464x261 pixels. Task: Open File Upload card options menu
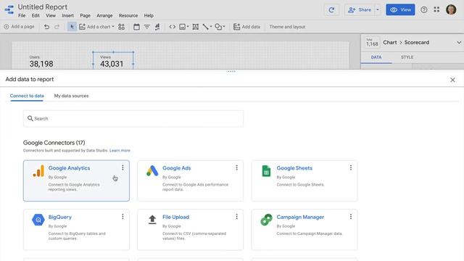coord(237,217)
